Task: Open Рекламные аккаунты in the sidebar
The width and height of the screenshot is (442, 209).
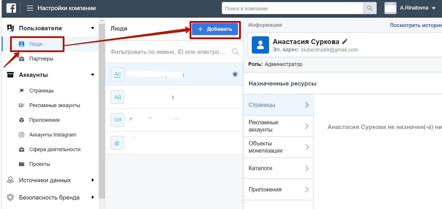Action: pos(55,105)
